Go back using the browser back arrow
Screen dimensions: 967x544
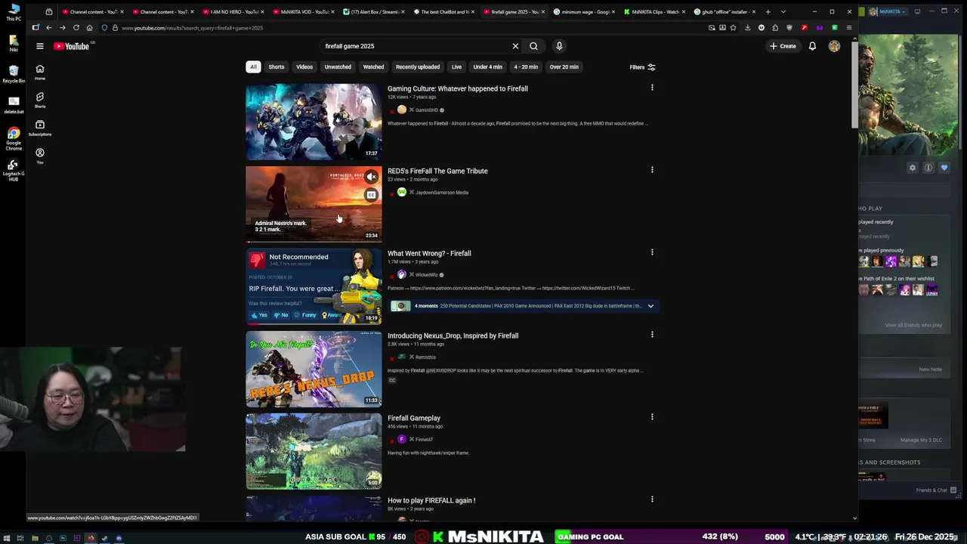[49, 28]
